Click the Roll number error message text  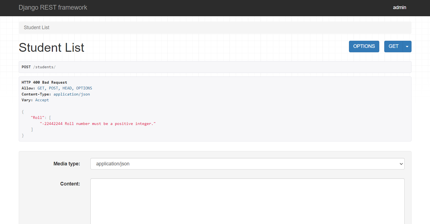point(98,124)
